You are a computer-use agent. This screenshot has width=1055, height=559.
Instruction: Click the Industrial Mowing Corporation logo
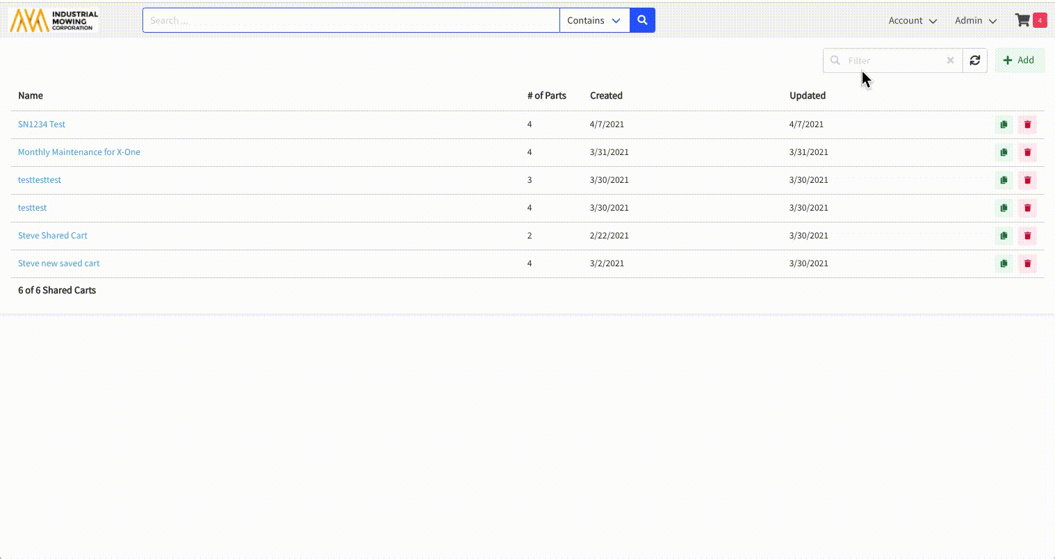pyautogui.click(x=54, y=21)
